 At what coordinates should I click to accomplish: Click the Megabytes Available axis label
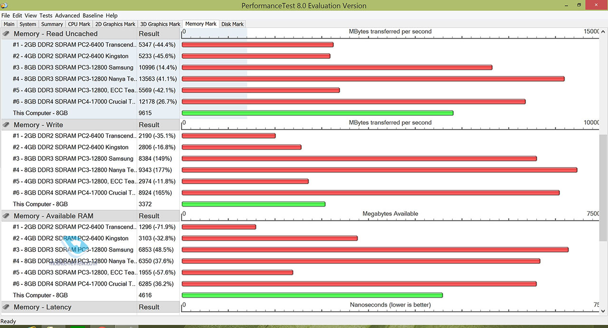[390, 214]
